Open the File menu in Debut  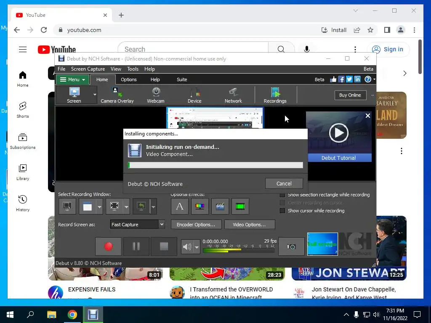coord(61,69)
